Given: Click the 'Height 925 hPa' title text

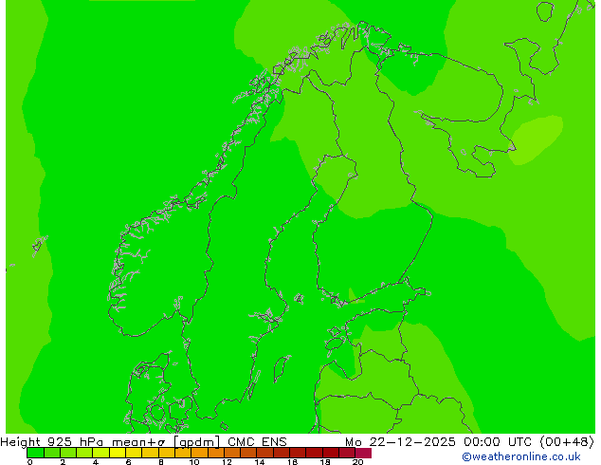Looking at the screenshot, I should click(52, 442).
